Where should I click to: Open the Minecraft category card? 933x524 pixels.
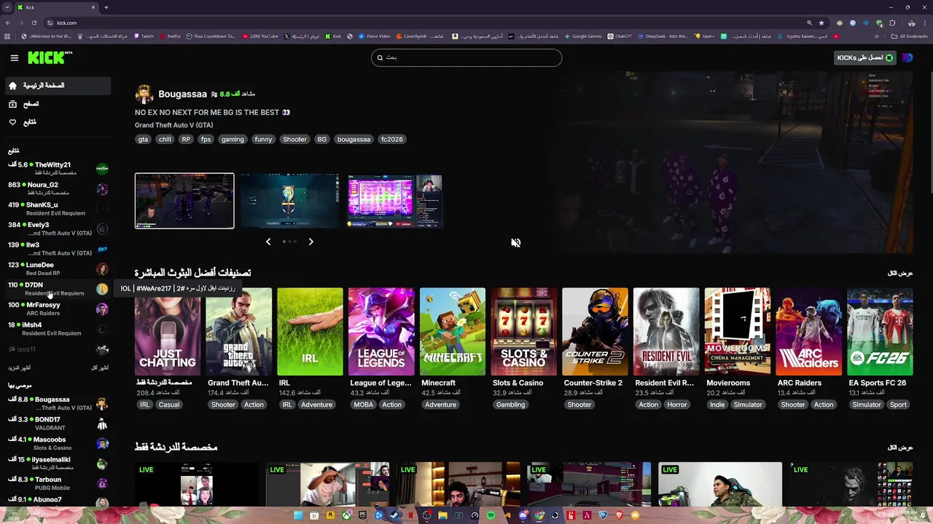[x=452, y=332]
